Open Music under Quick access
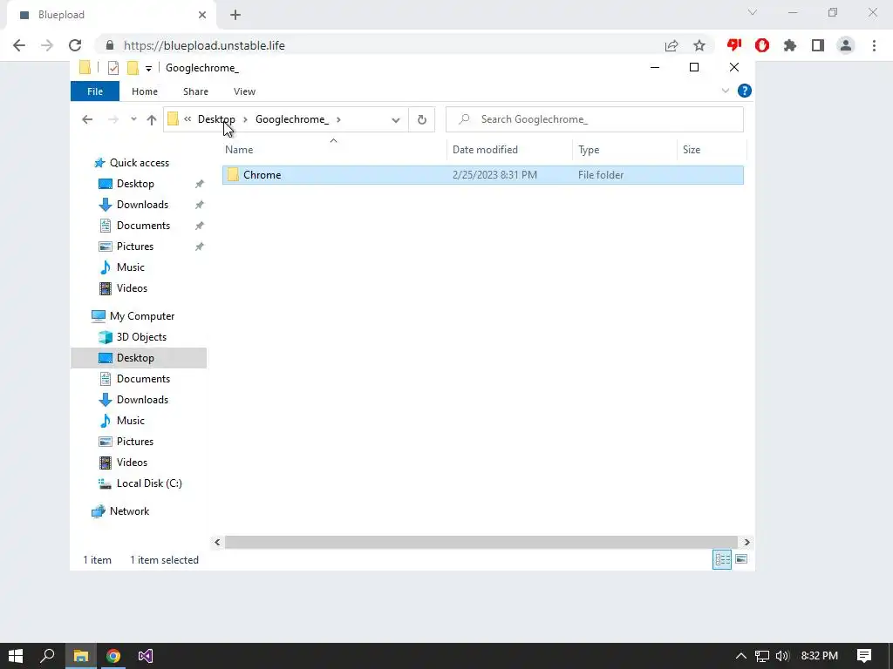This screenshot has width=893, height=669. point(131,267)
